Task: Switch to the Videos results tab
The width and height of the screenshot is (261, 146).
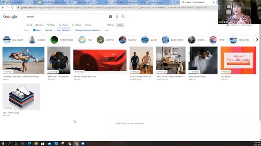Action: click(76, 25)
